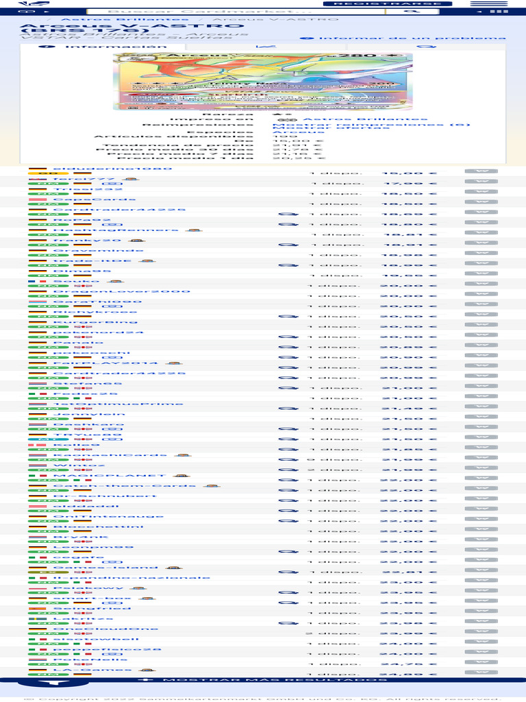This screenshot has height=702, width=526.
Task: Add DragonLover2000's offer to cart
Action: 481,294
